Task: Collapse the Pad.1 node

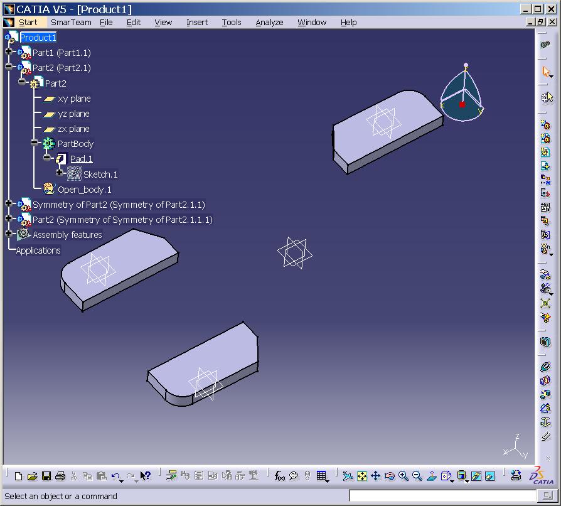Action: [x=47, y=158]
